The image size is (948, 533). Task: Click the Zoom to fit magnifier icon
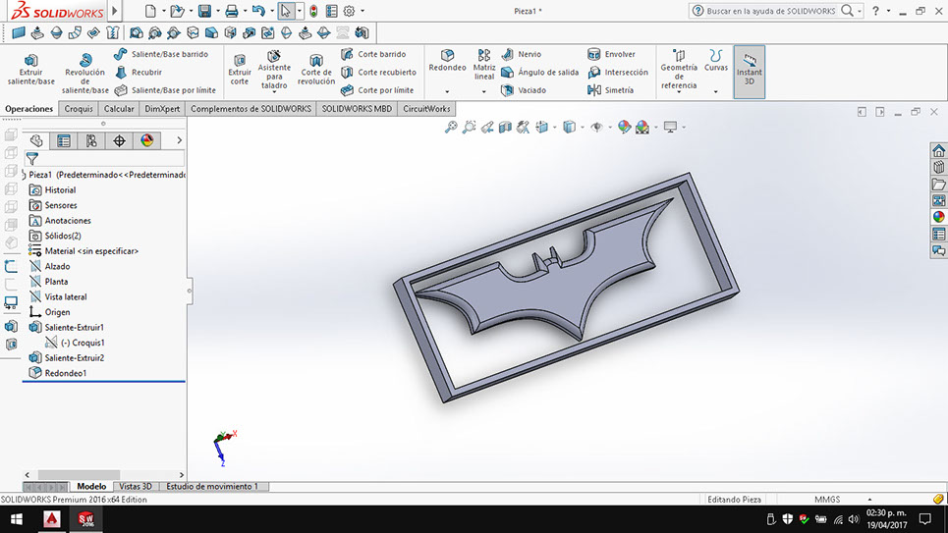click(x=451, y=127)
